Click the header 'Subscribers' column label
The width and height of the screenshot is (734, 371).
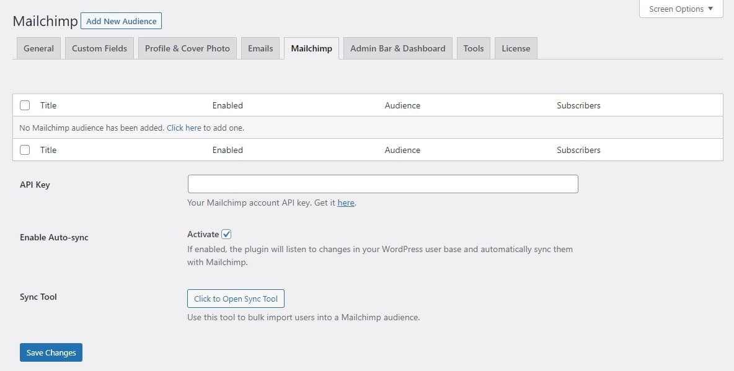click(578, 105)
